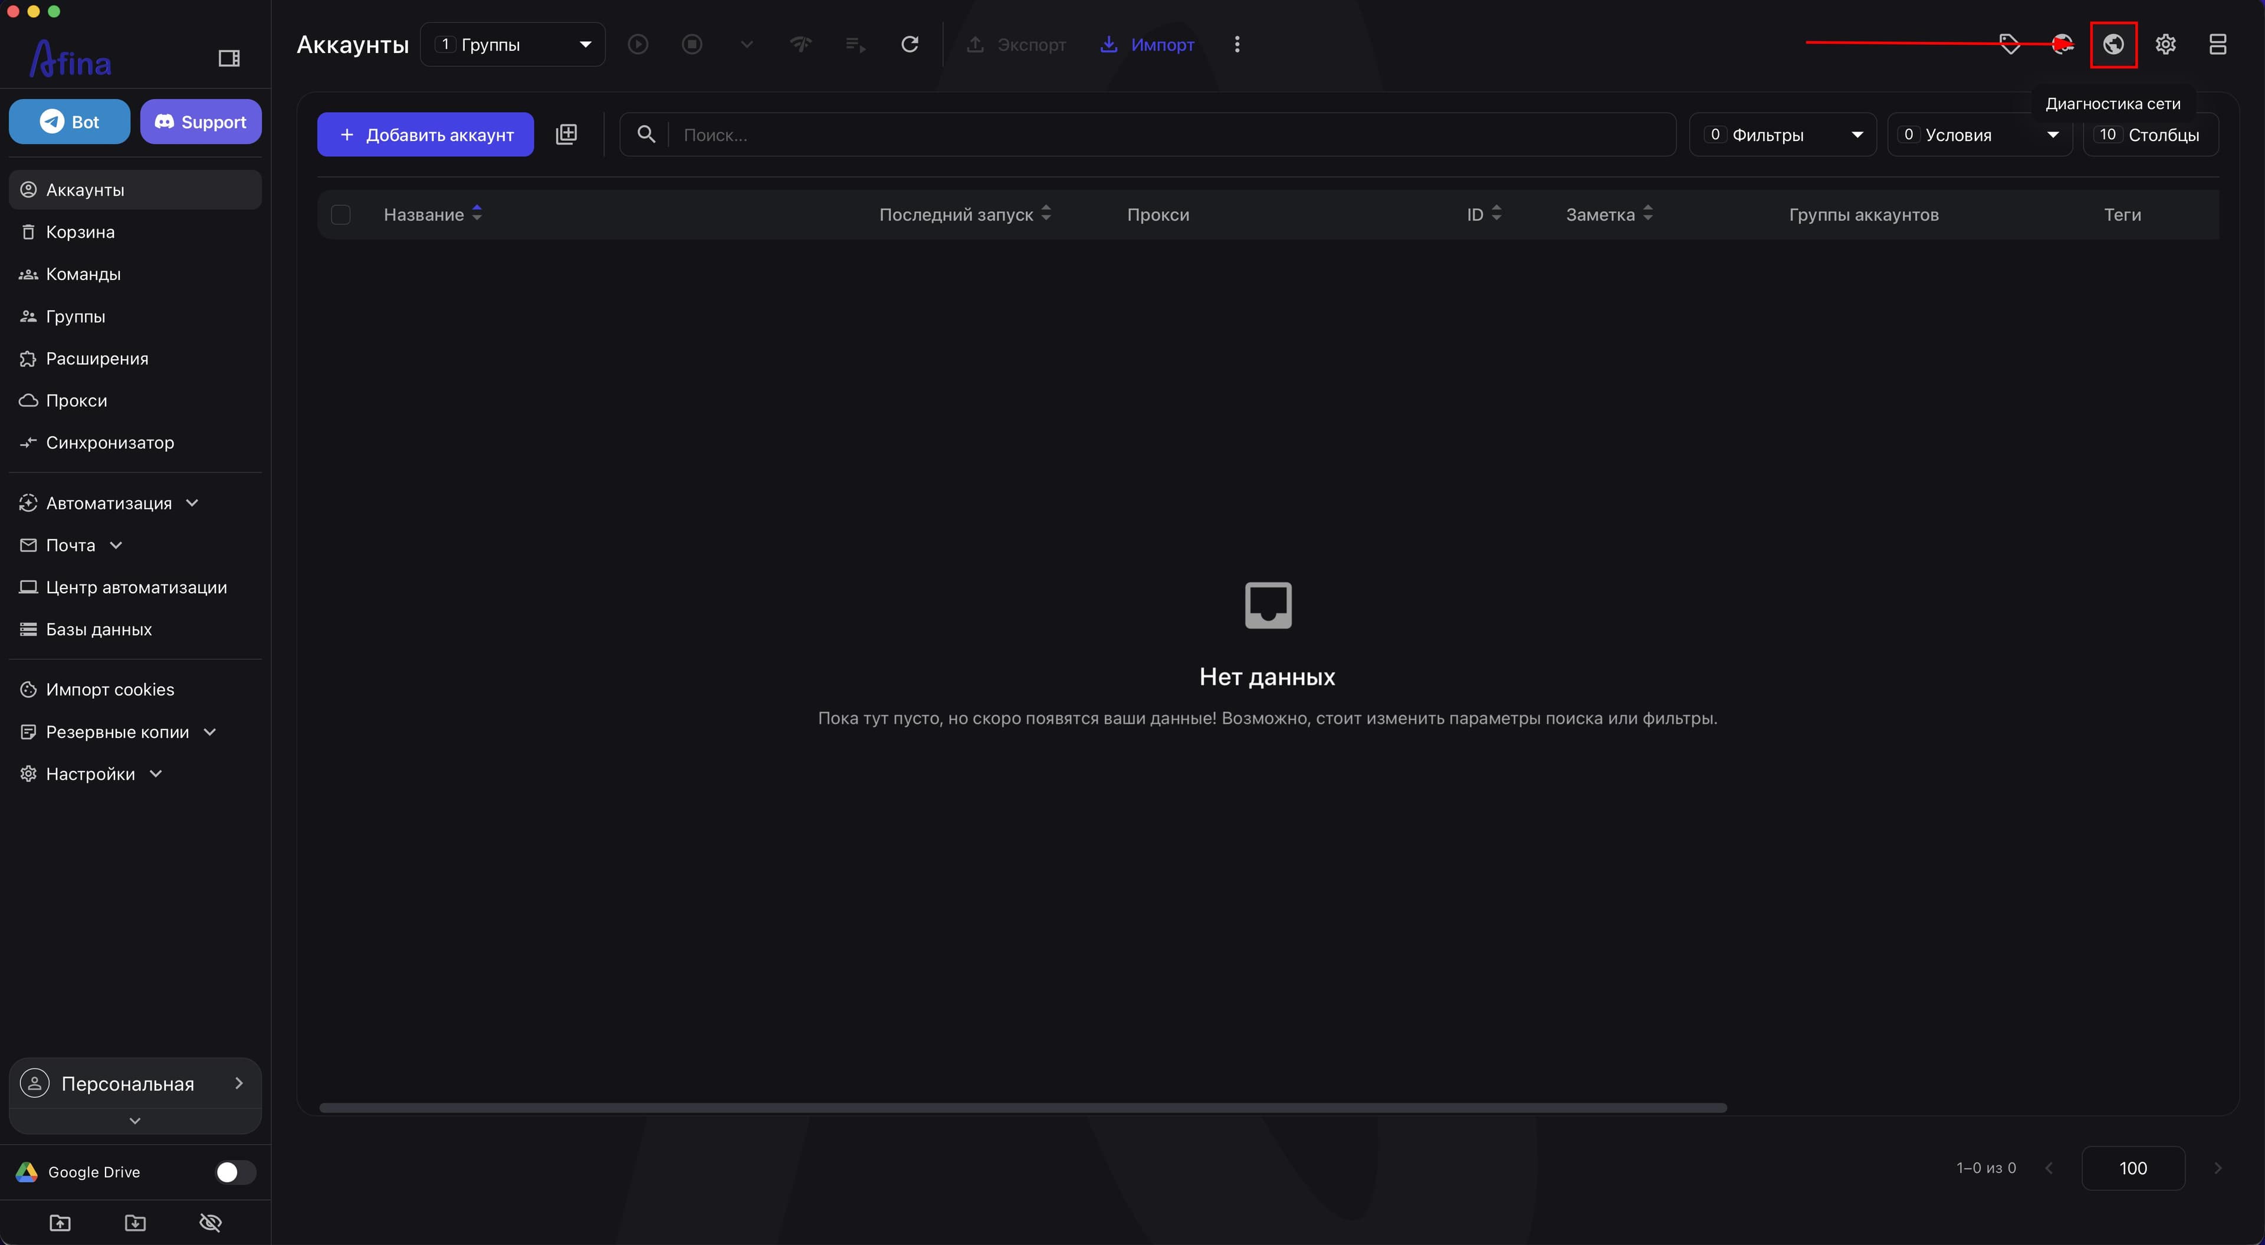Screen dimensions: 2265x1245
Task: Go to Корзина in the sidebar
Action: 80,232
